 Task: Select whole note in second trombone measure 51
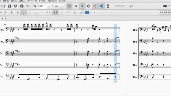pos(18,39)
